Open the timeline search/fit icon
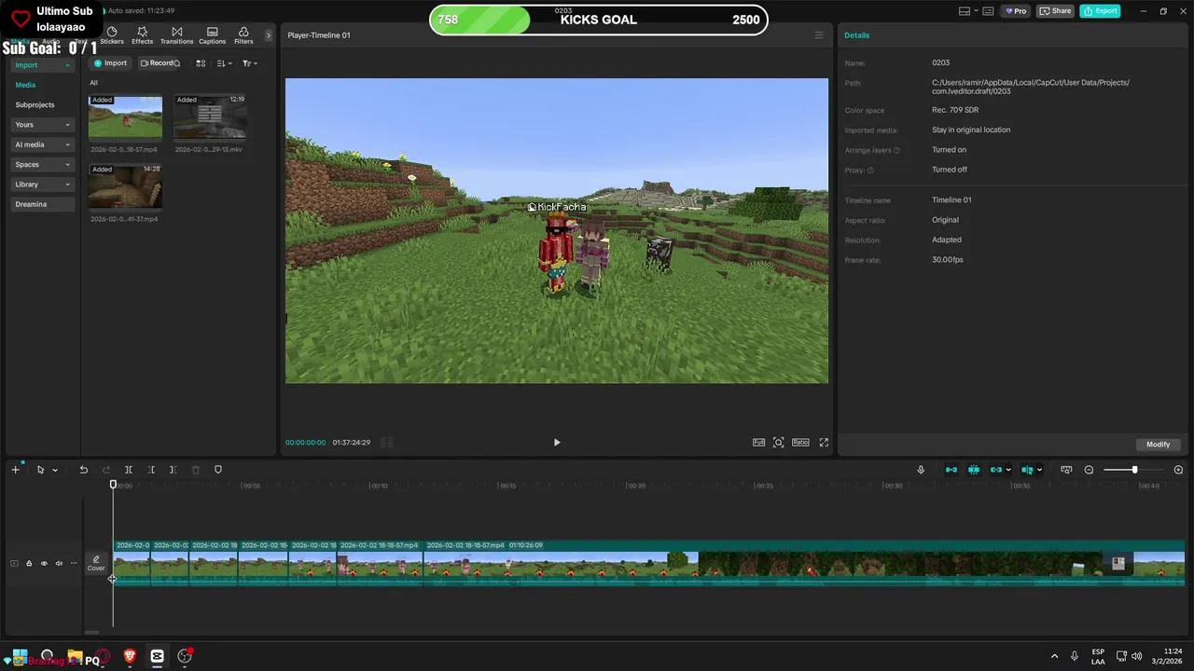The image size is (1194, 671). (x=1066, y=470)
